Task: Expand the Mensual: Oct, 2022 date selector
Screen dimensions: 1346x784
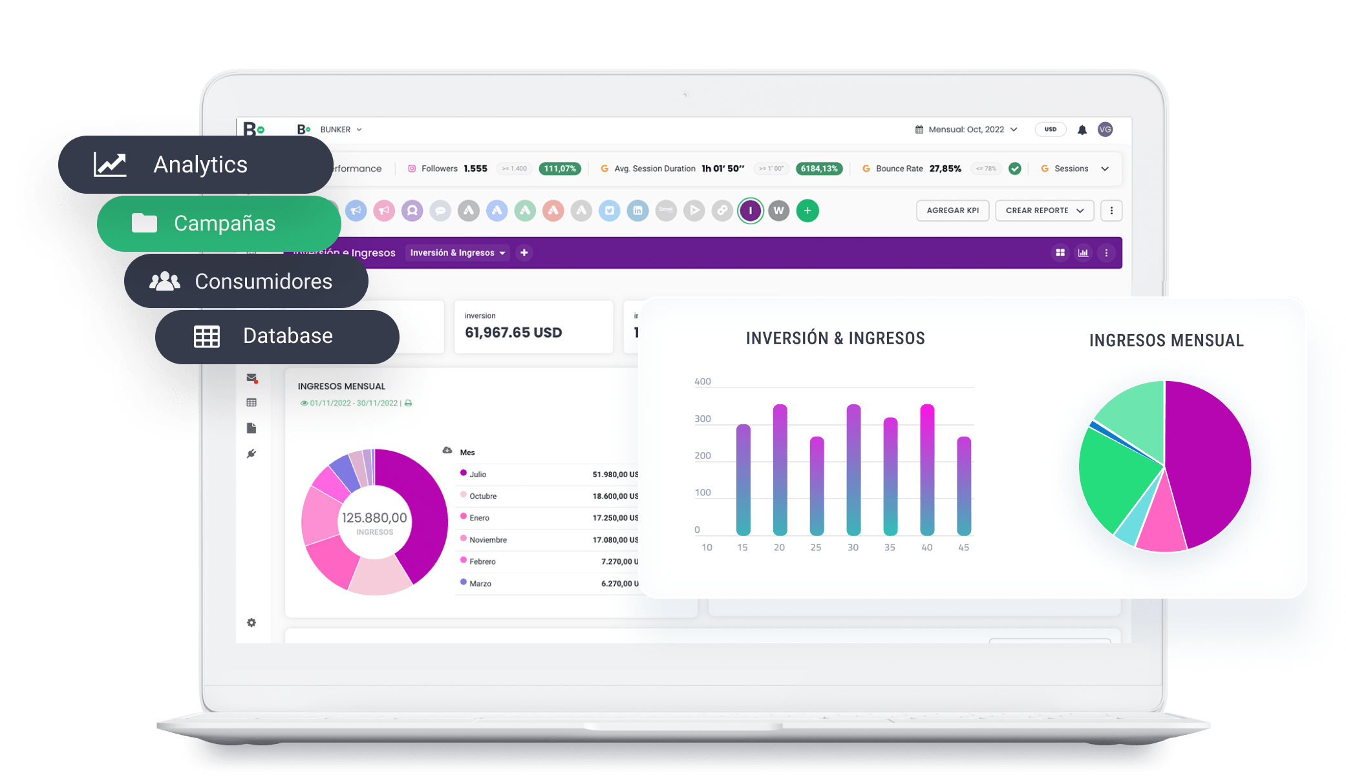Action: (968, 129)
